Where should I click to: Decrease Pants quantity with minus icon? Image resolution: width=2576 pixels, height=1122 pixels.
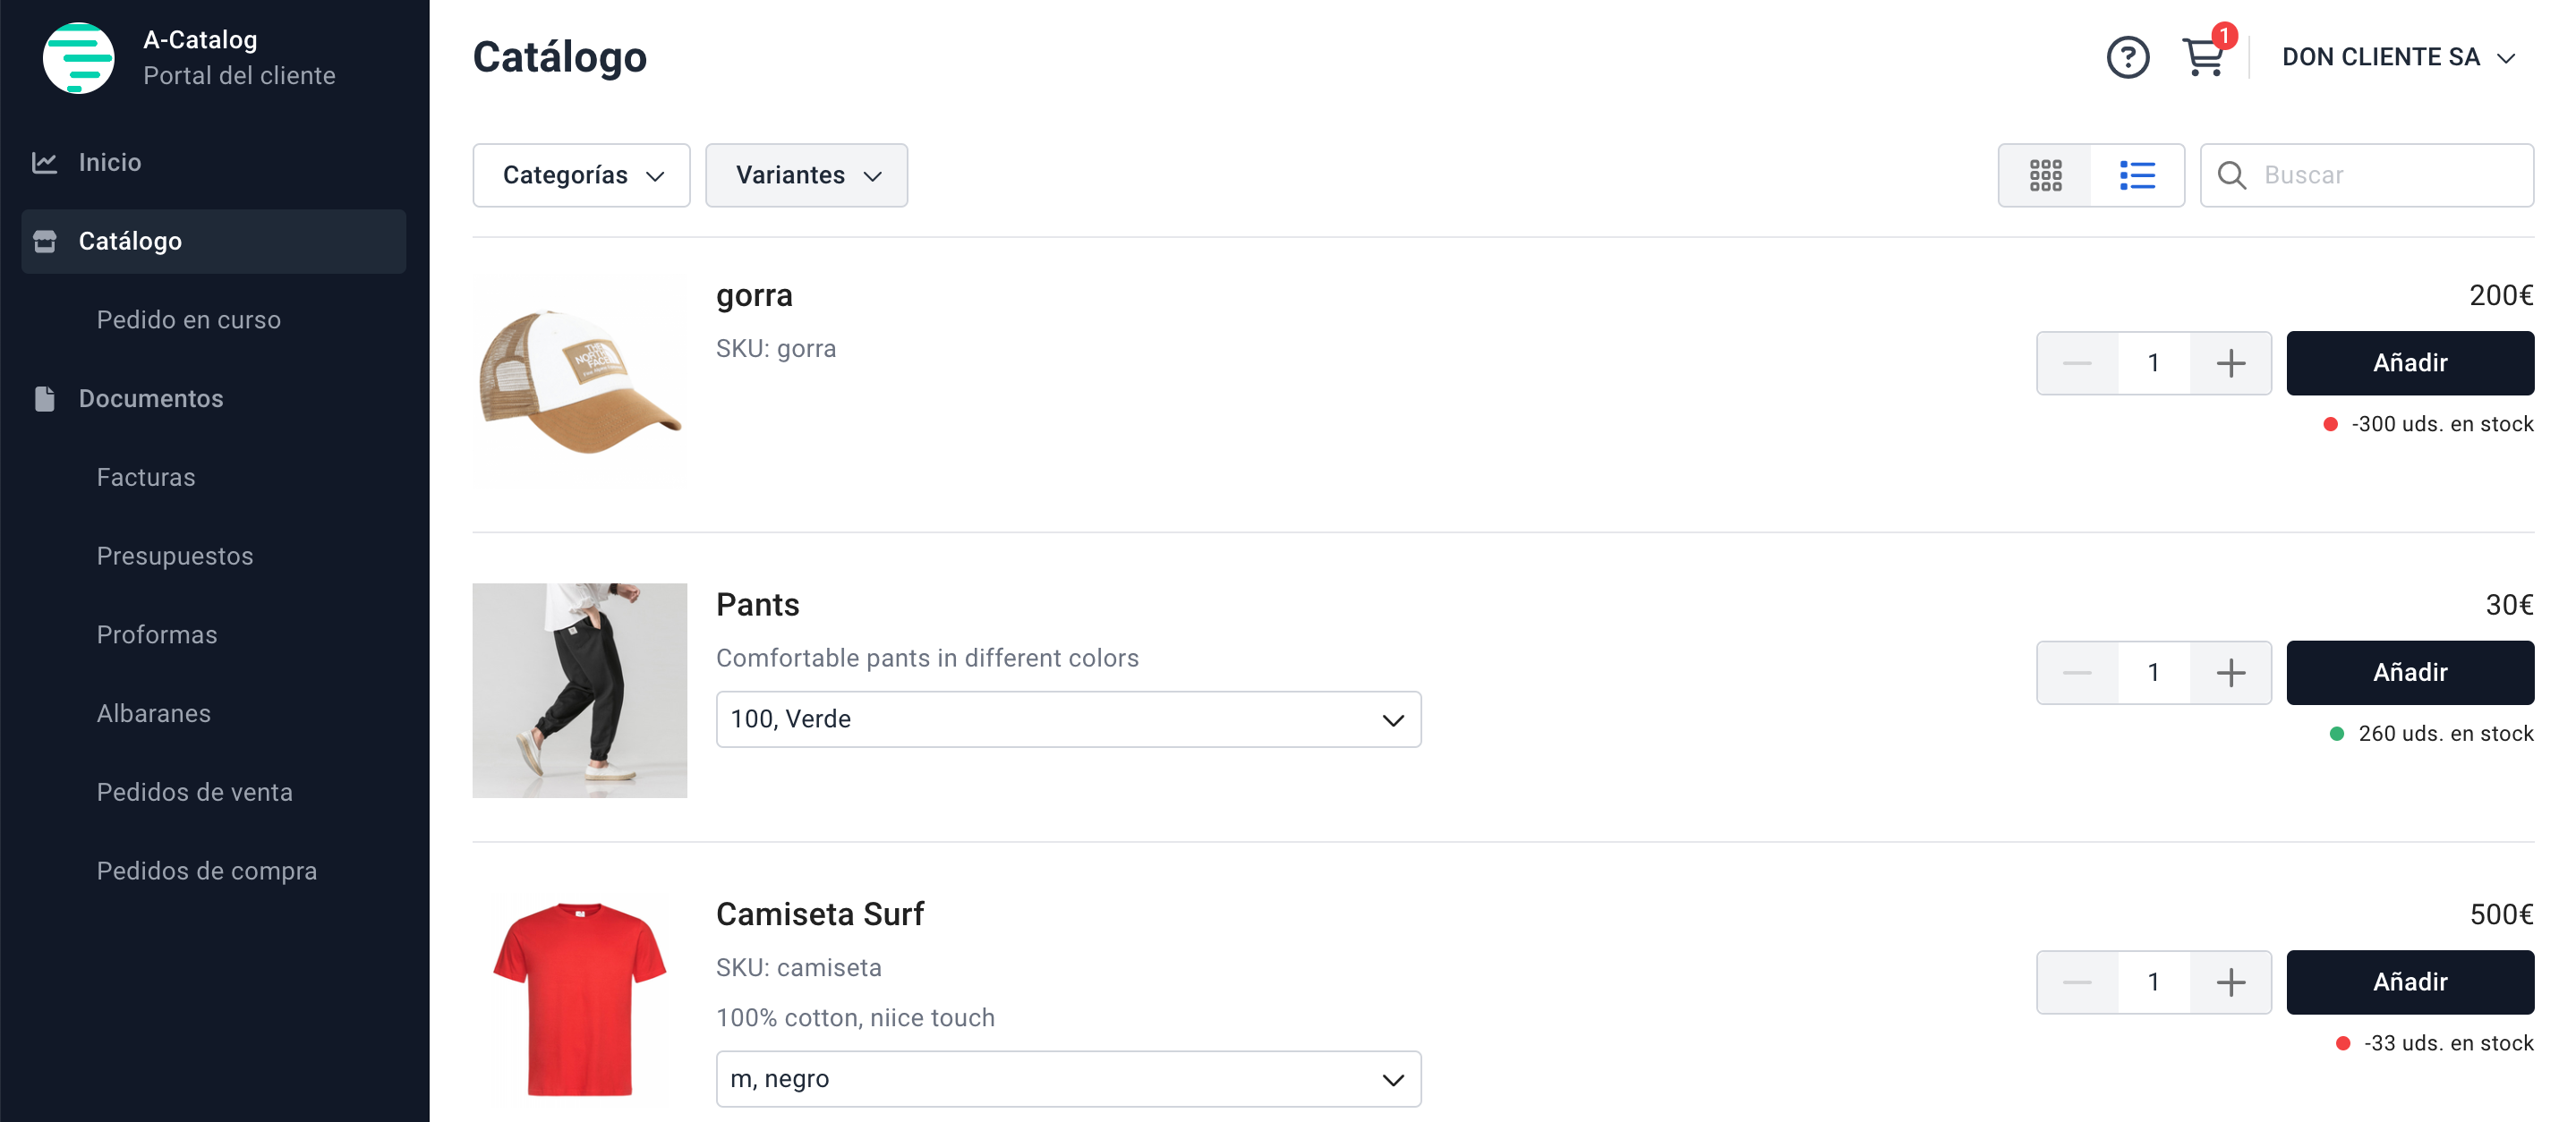pyautogui.click(x=2077, y=673)
